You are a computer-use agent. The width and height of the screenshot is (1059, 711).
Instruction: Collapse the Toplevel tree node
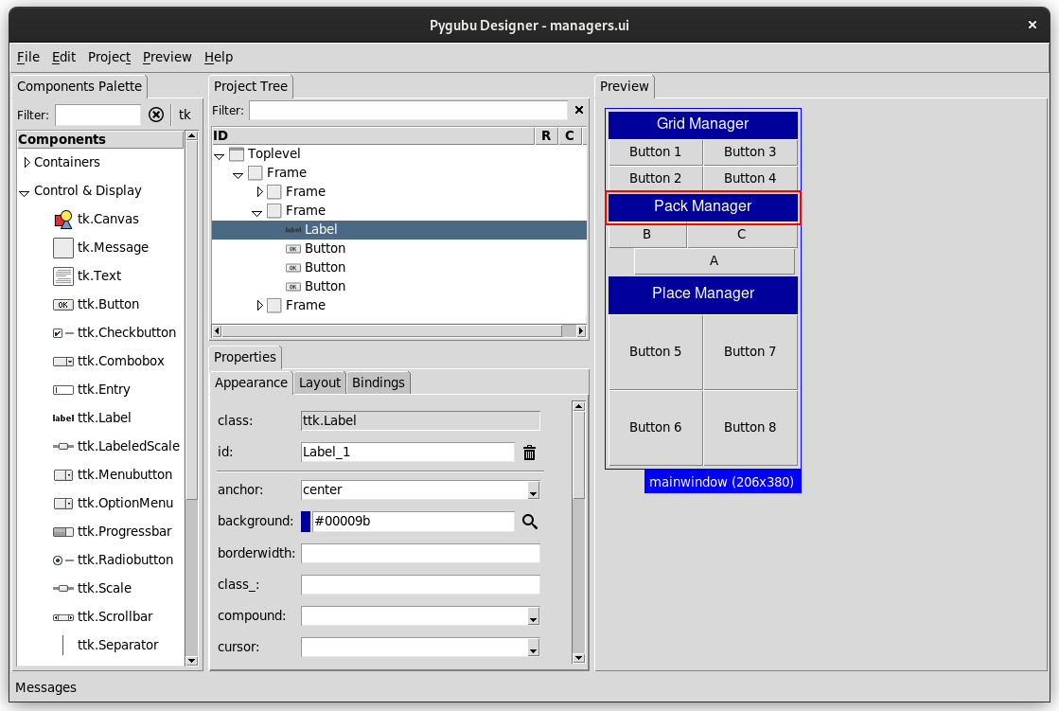pos(219,156)
